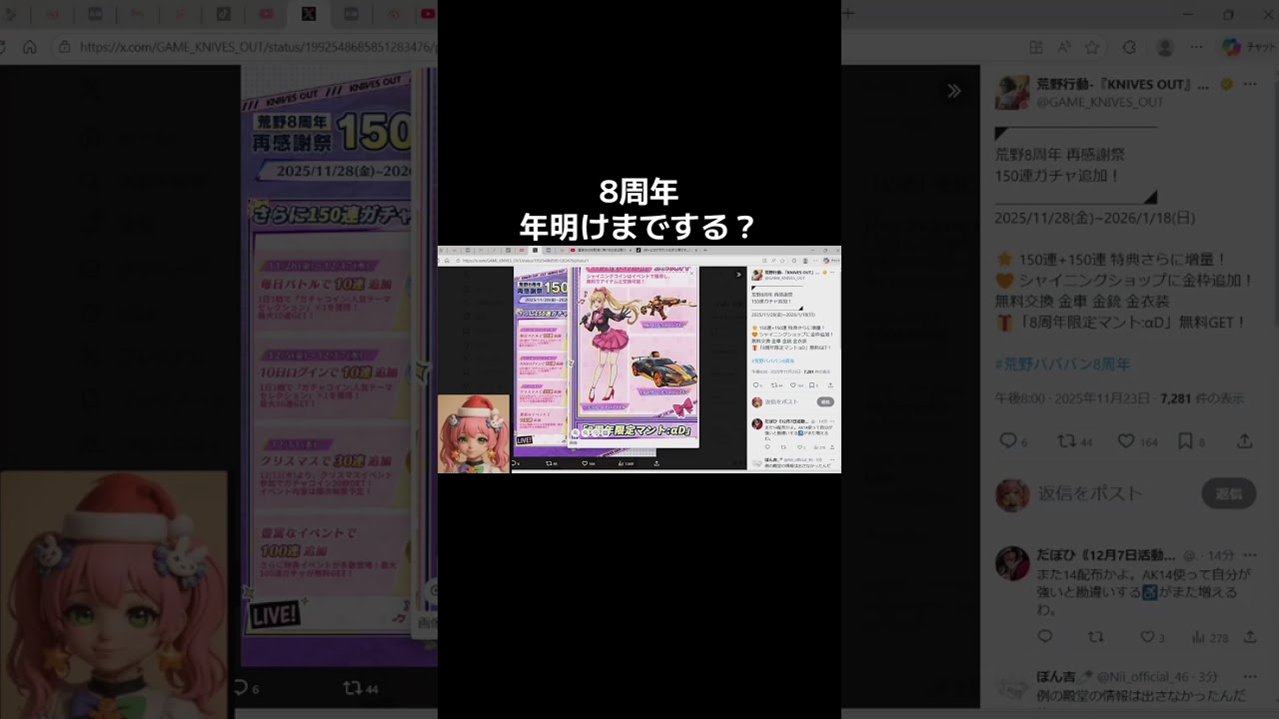
Task: Like the KNIVES OUT post
Action: 1126,440
